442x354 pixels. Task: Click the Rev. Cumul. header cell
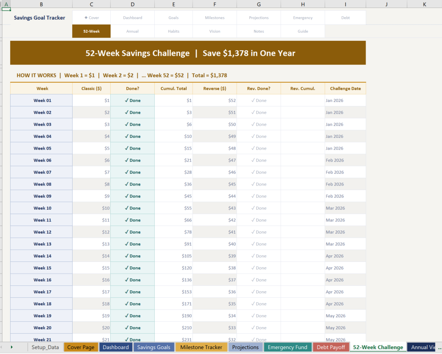point(303,88)
